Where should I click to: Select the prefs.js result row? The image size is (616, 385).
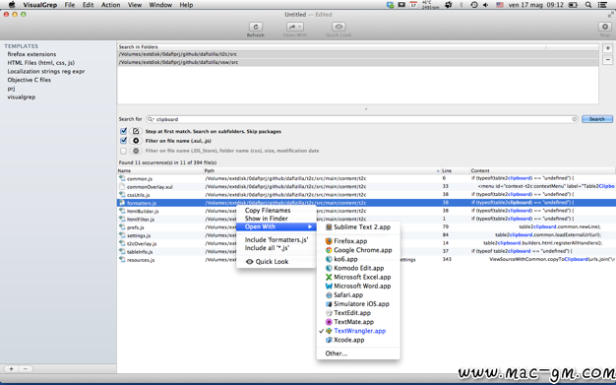[x=366, y=226]
